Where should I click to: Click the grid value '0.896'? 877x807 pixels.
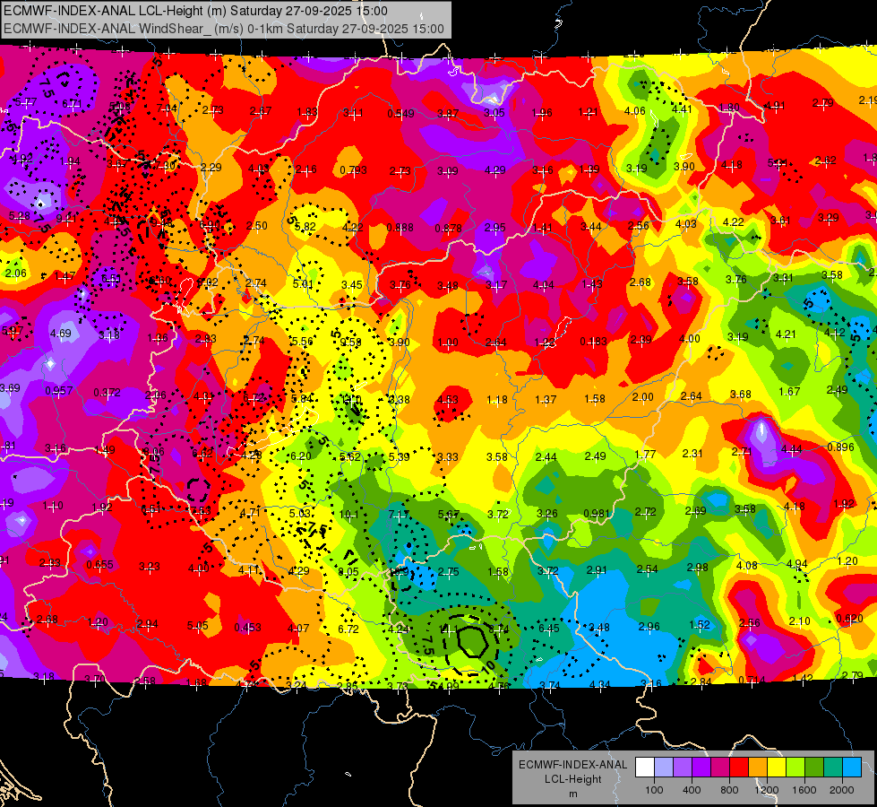click(840, 447)
